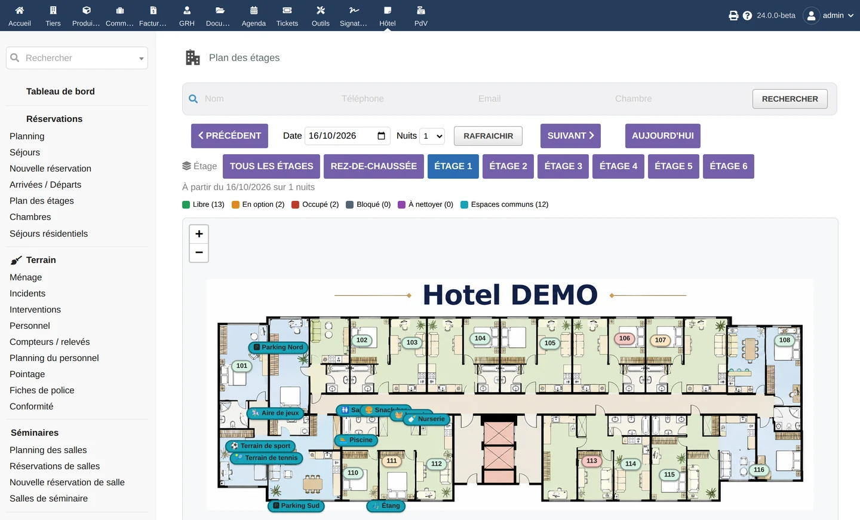Click the Parking Nord marker

click(x=278, y=347)
